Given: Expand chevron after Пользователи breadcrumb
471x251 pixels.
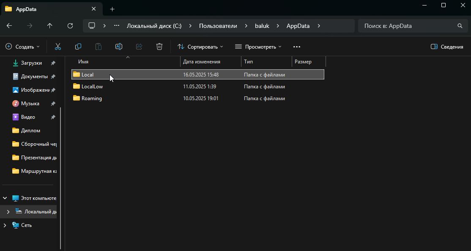Looking at the screenshot, I should tap(246, 26).
